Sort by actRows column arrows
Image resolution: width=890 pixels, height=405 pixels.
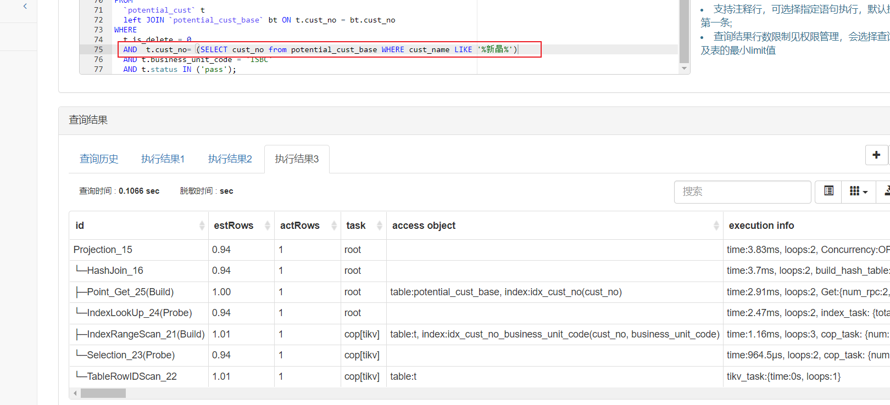tap(334, 226)
